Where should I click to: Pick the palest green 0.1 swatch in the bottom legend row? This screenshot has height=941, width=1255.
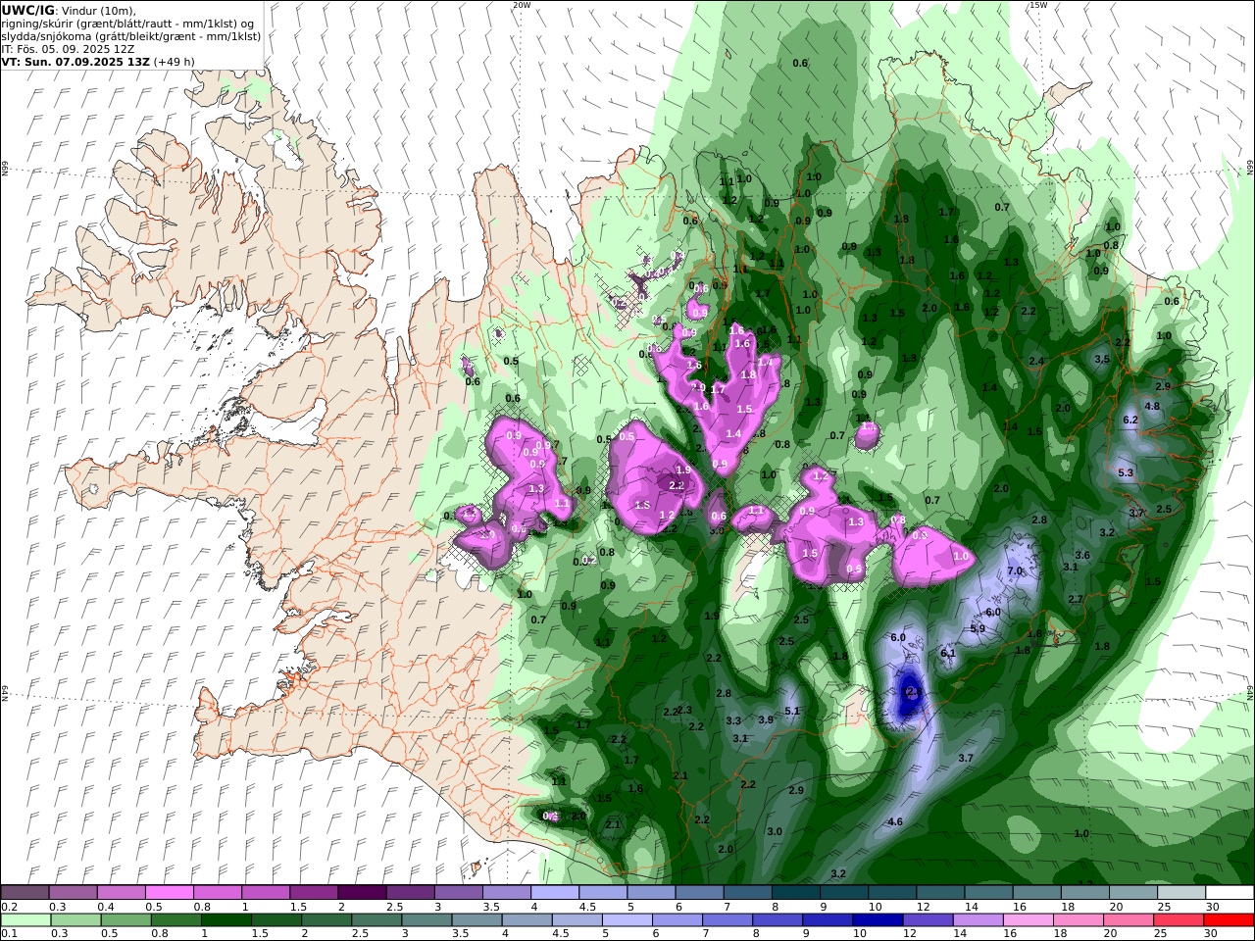click(25, 920)
